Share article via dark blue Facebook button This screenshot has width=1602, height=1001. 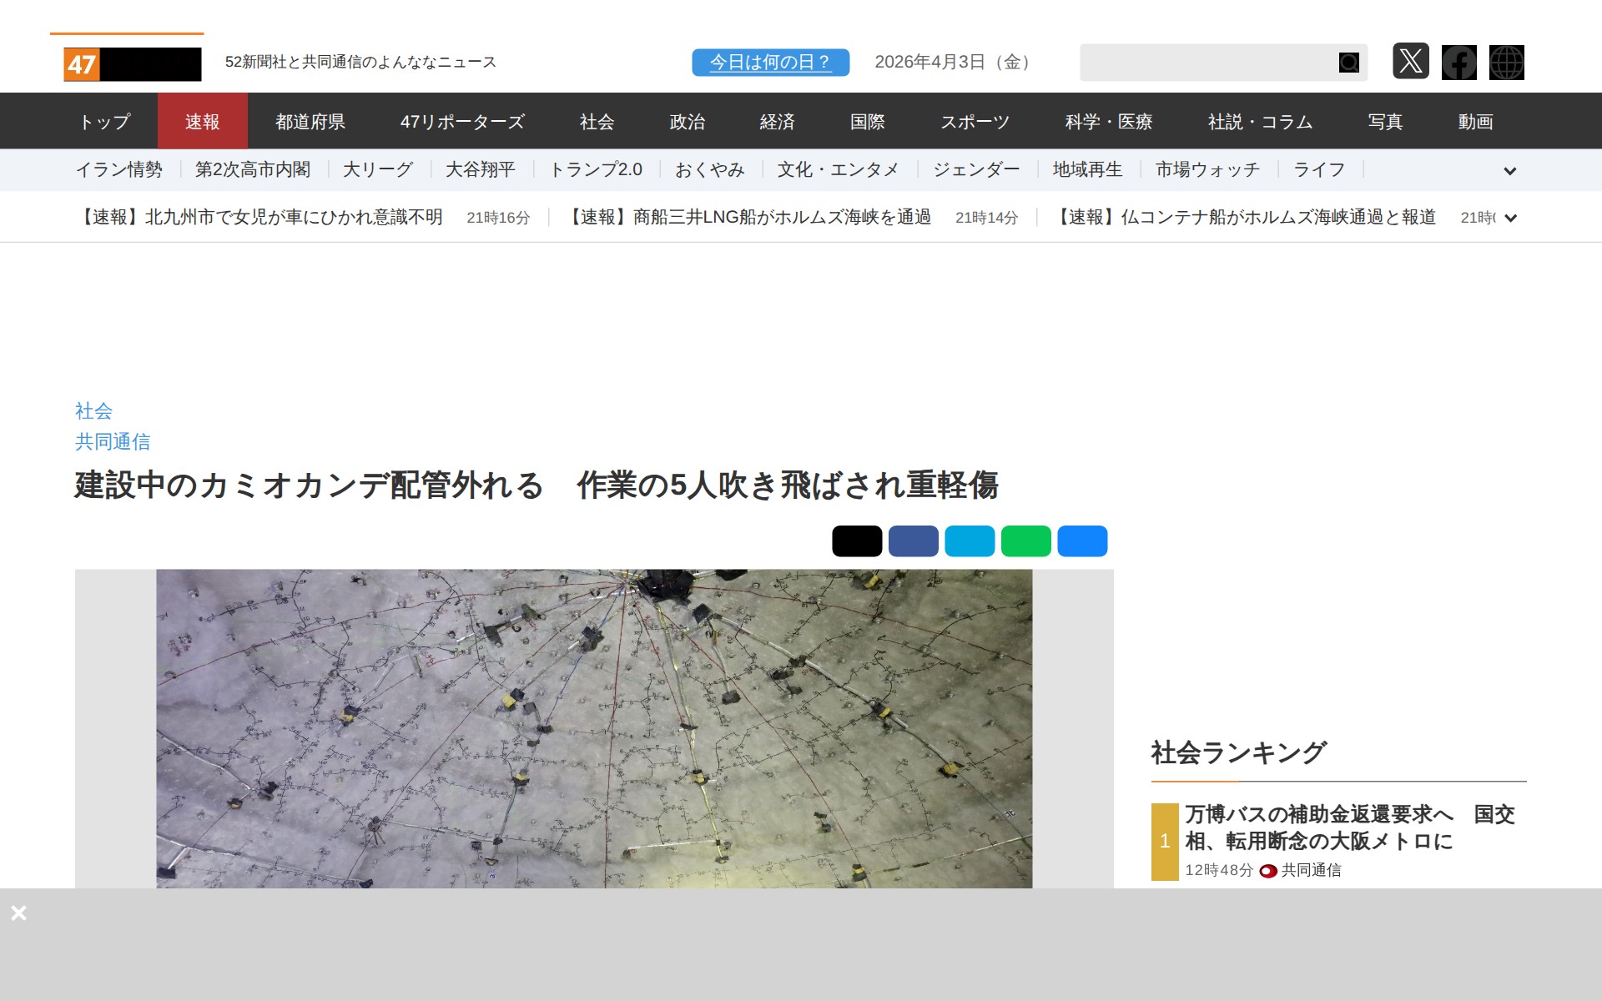click(913, 541)
